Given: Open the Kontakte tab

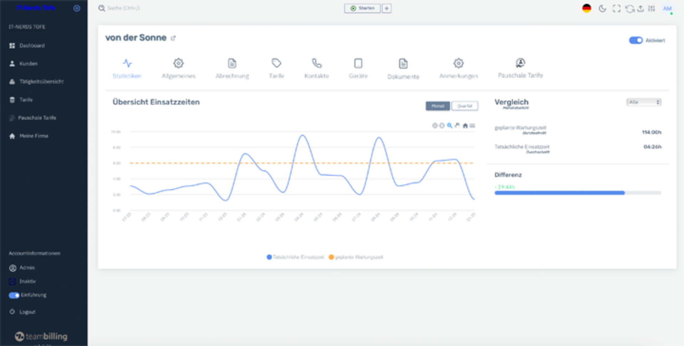Looking at the screenshot, I should [x=316, y=68].
